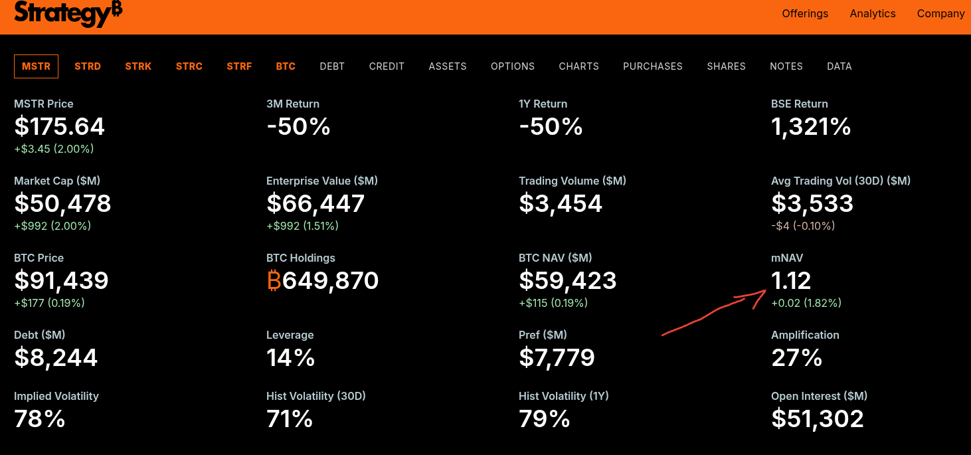This screenshot has width=971, height=455.
Task: Open the Offerings menu
Action: click(805, 13)
